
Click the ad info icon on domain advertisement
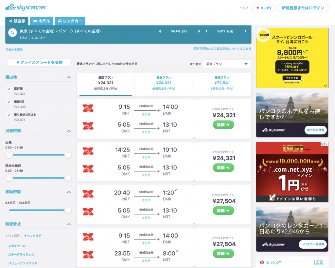(x=322, y=144)
